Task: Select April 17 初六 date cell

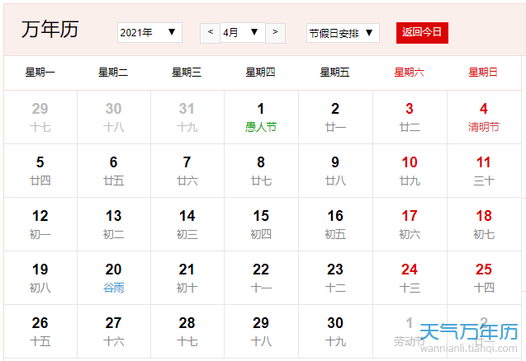Action: point(410,224)
